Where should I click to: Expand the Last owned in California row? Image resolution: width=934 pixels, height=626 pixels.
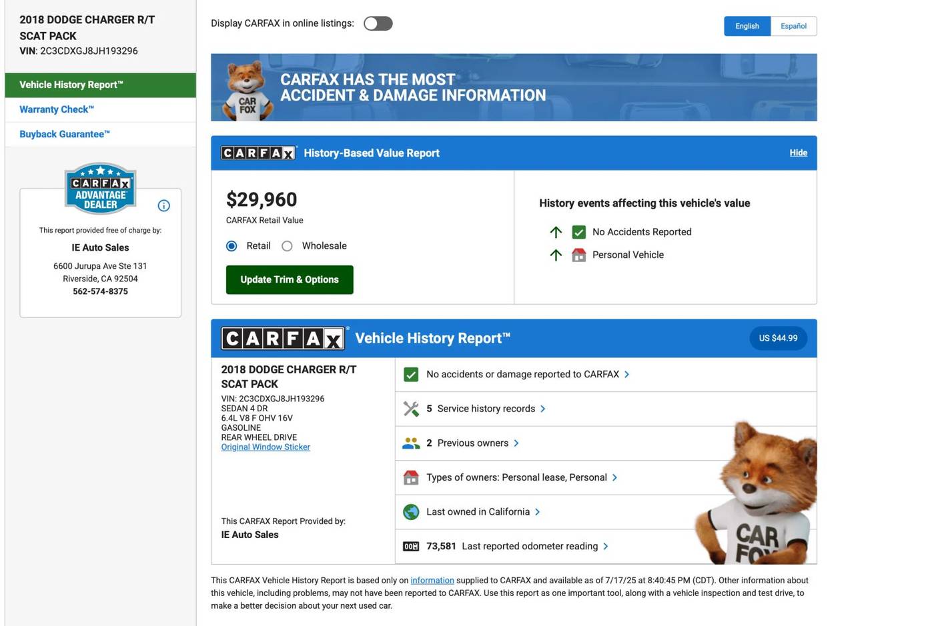click(x=606, y=512)
